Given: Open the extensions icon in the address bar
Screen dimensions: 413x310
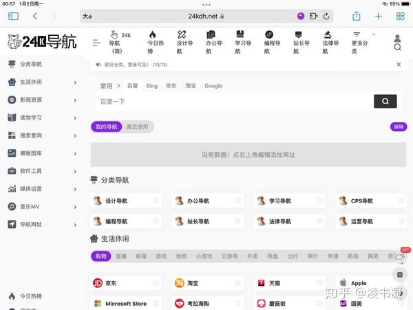Looking at the screenshot, I should tap(313, 17).
